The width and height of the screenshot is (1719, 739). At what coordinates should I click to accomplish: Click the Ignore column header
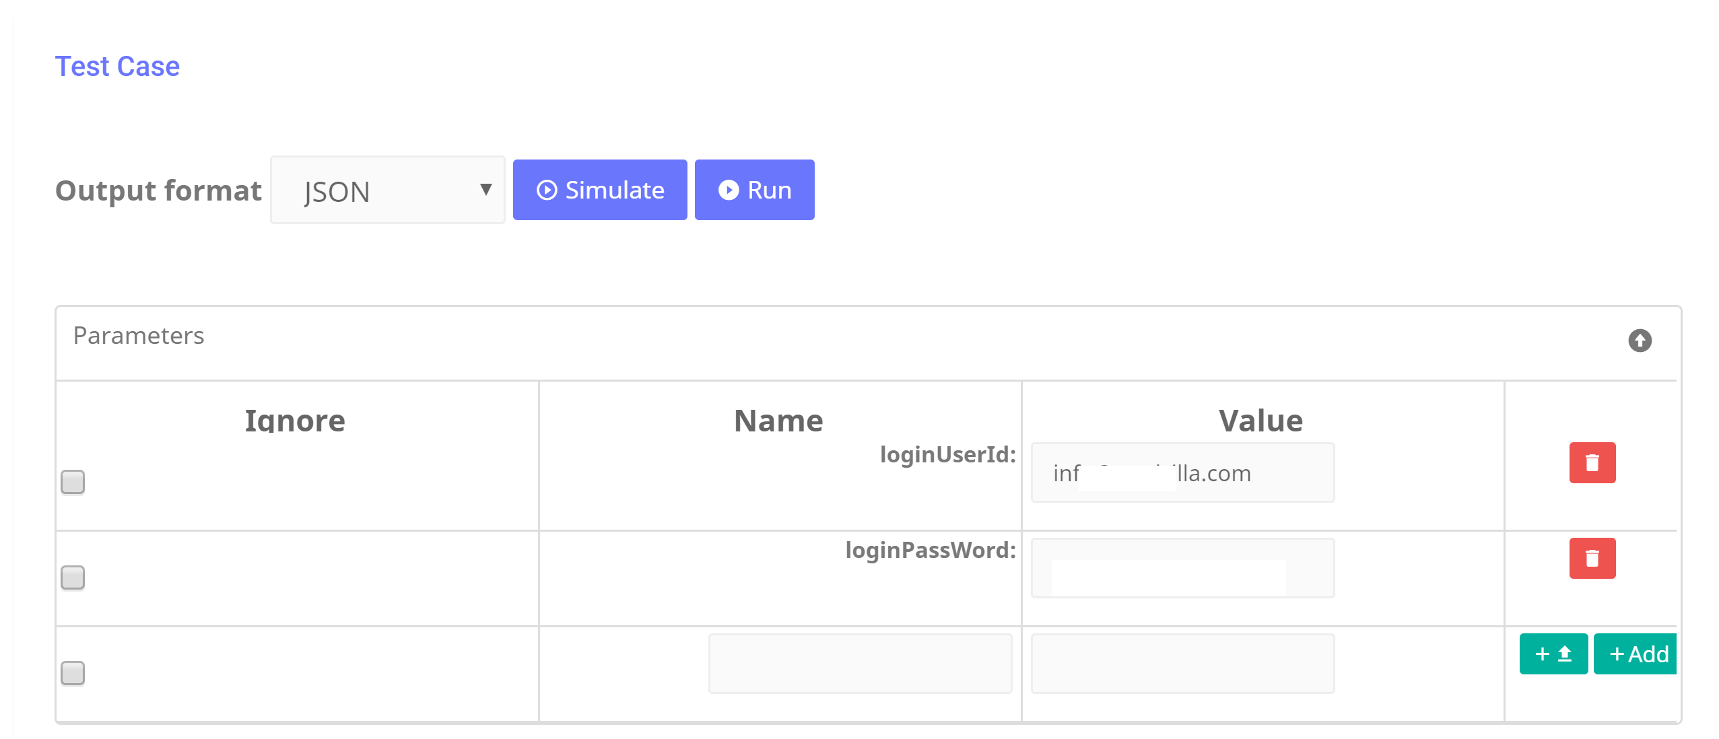295,421
